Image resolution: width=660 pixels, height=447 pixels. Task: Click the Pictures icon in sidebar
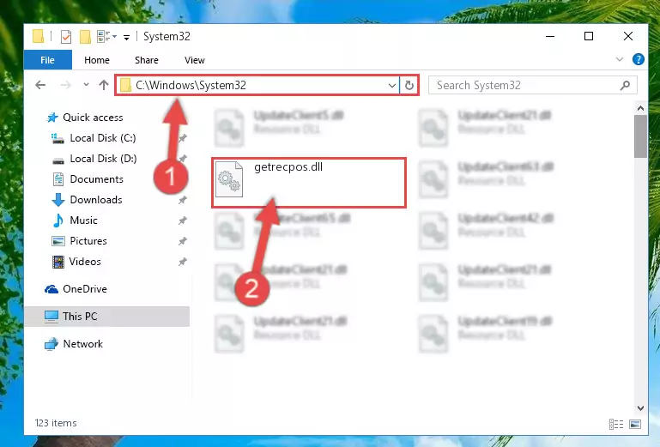click(x=58, y=241)
